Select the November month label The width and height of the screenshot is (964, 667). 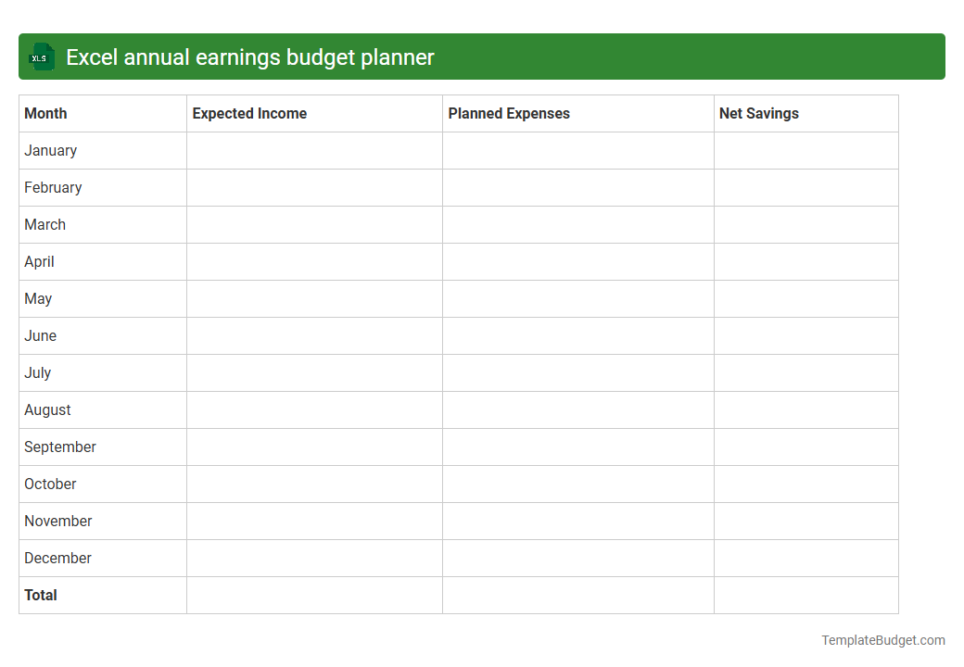(x=57, y=521)
